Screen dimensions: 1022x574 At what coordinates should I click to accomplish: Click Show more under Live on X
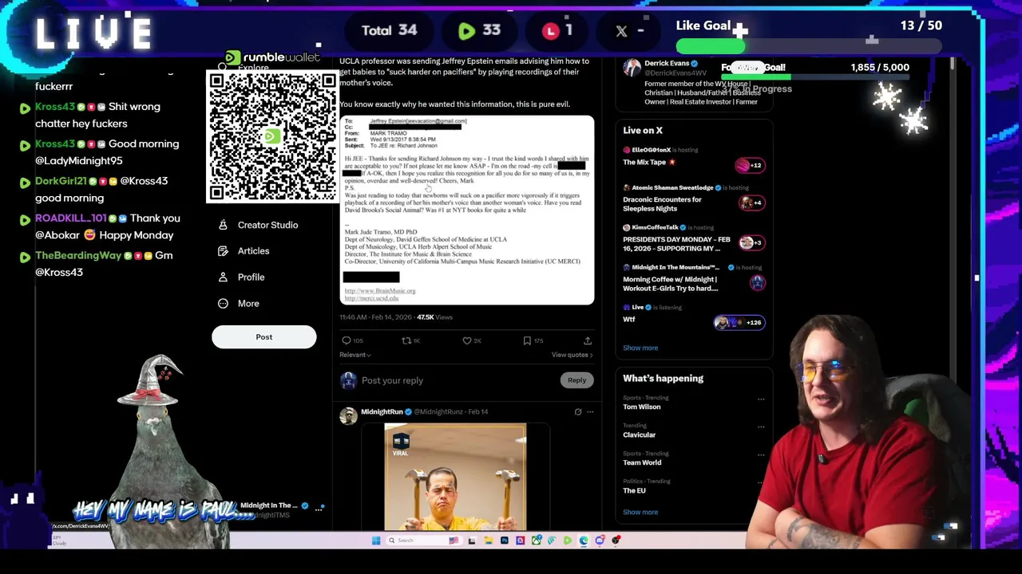[x=640, y=348]
